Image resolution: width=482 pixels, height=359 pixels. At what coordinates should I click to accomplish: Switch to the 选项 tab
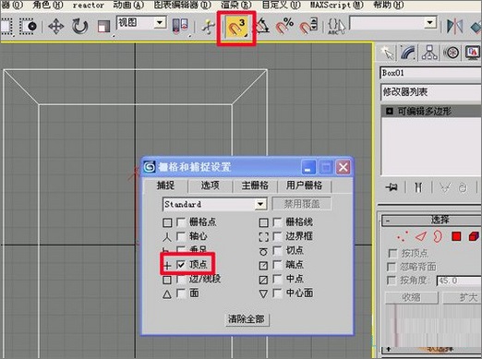(211, 185)
